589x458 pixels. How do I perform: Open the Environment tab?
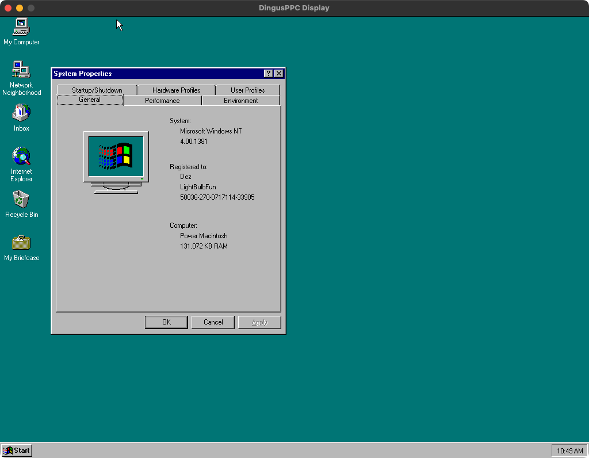tap(241, 101)
